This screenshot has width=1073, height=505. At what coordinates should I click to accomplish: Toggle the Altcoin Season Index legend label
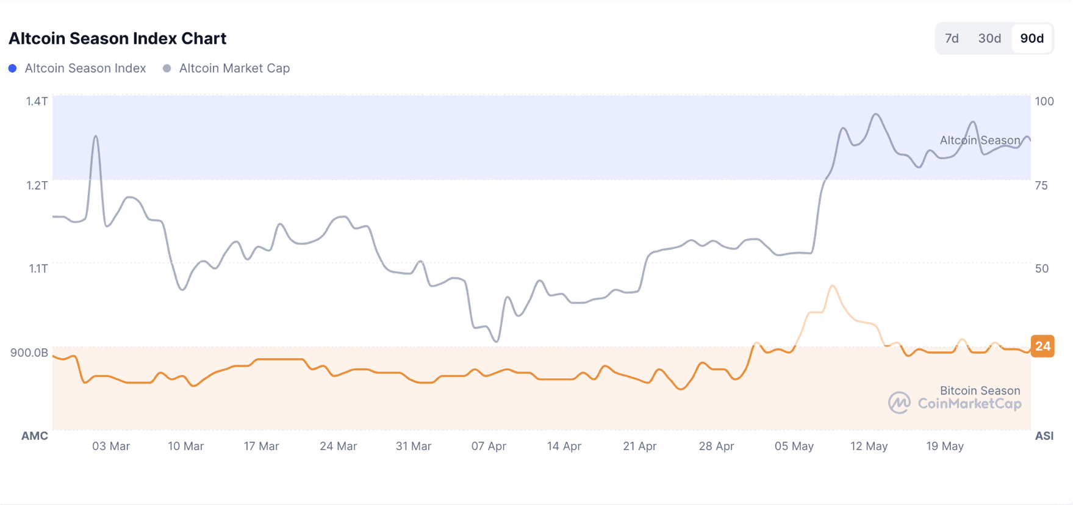click(85, 68)
